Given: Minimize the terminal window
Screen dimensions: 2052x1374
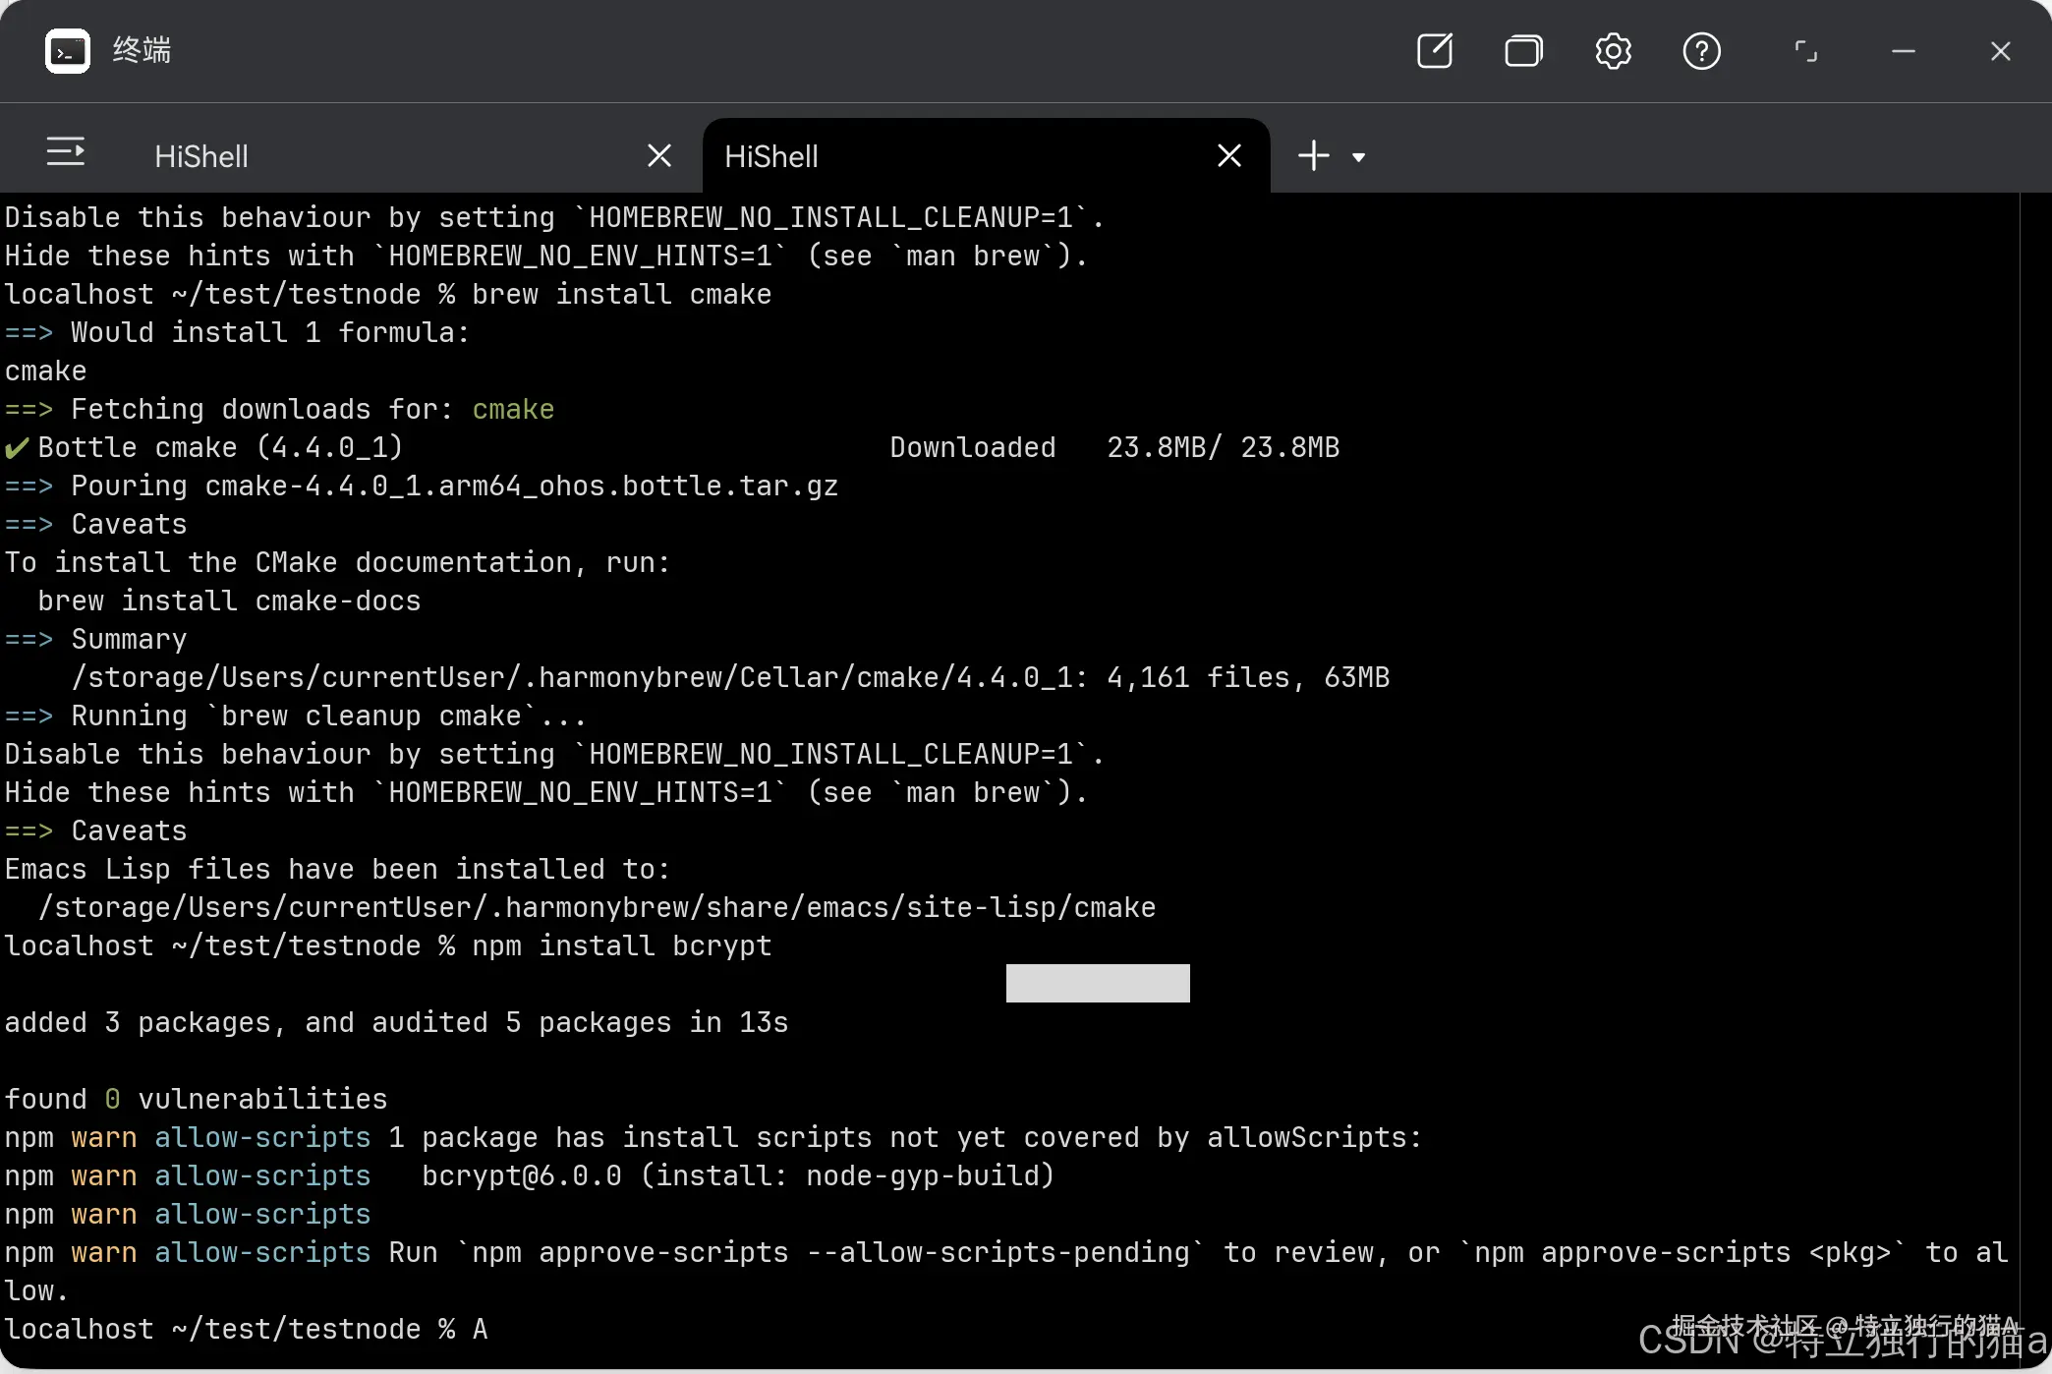Looking at the screenshot, I should click(1904, 50).
